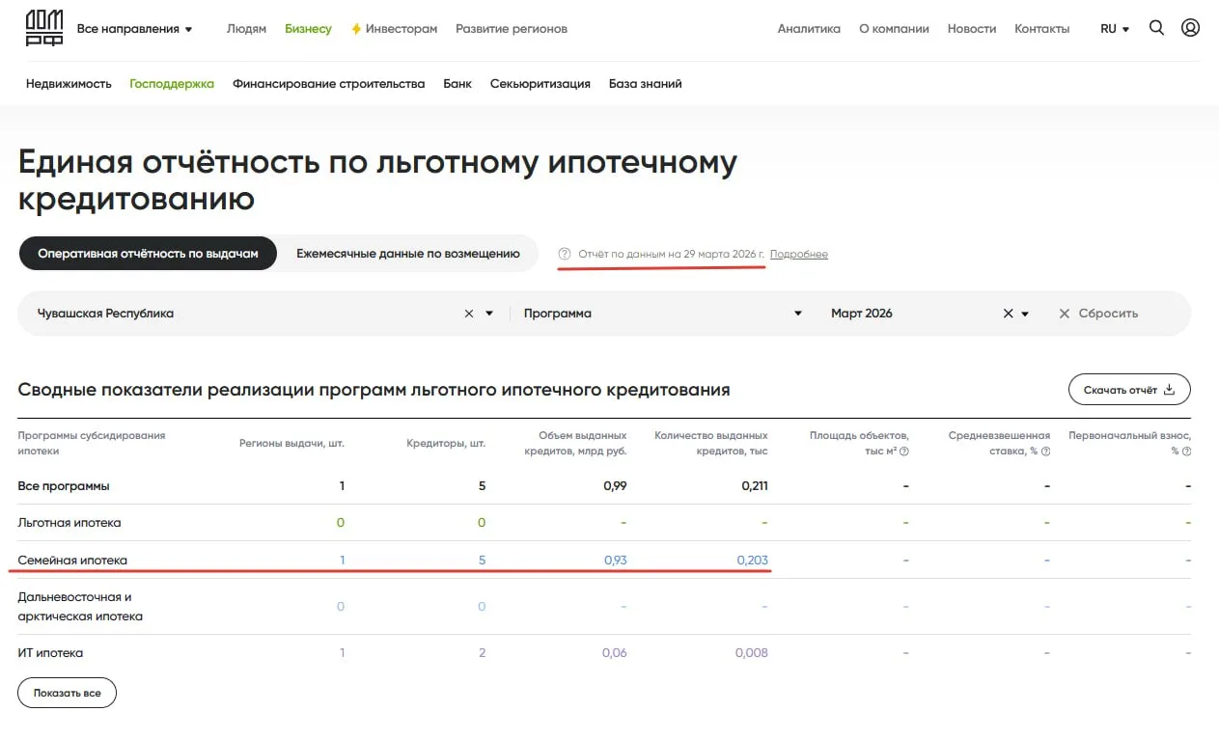
Task: Download report via Скачать отчёт button
Action: (1129, 390)
